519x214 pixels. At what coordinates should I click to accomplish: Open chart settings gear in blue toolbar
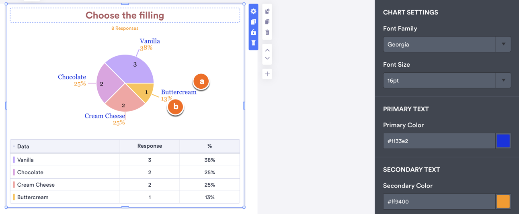click(253, 11)
